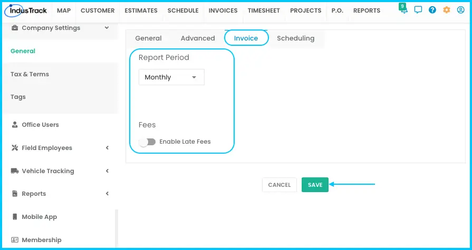
Task: Open Membership section
Action: 42,240
